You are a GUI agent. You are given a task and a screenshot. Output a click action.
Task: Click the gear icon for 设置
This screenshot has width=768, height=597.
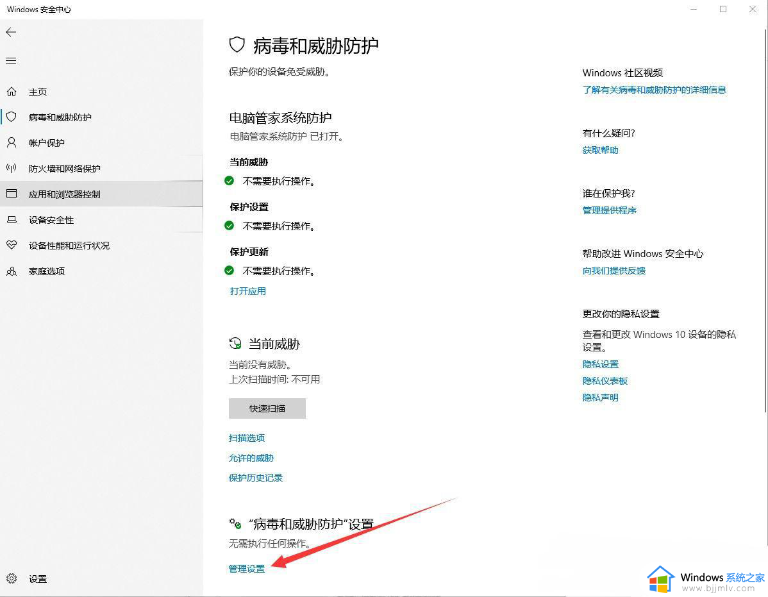click(x=12, y=578)
